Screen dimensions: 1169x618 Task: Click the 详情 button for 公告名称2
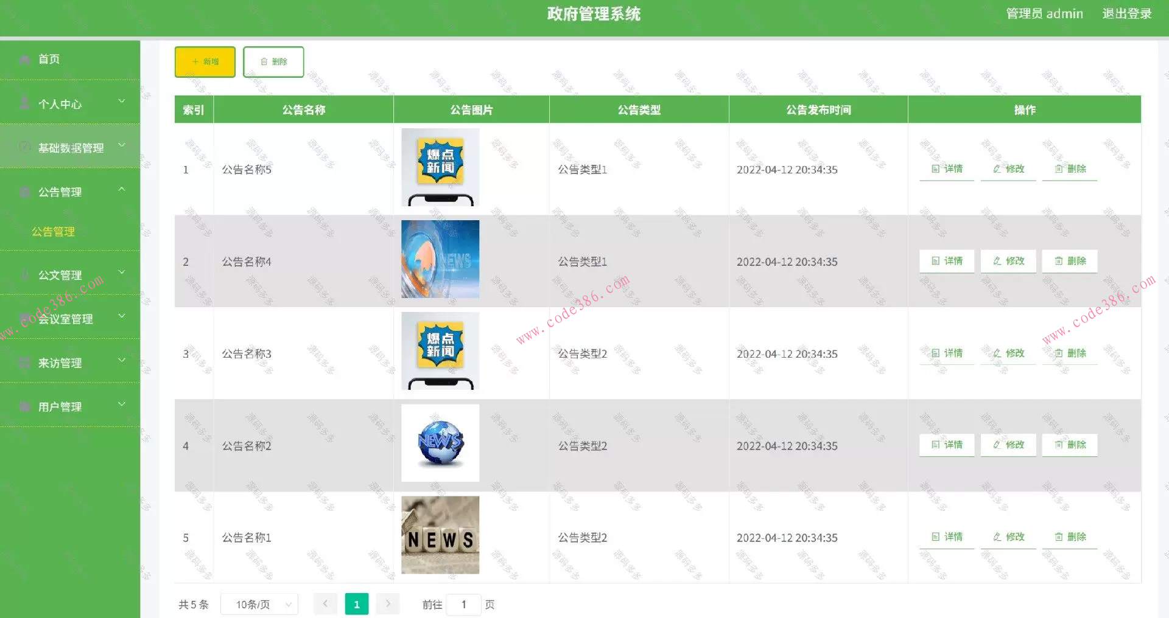(946, 445)
